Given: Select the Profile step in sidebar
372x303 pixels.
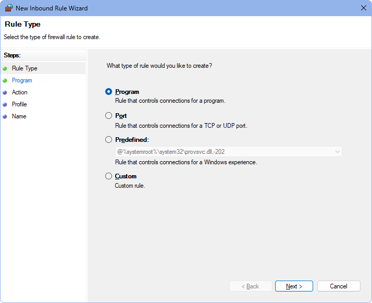Looking at the screenshot, I should point(19,104).
